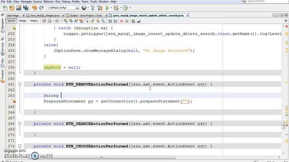Click the error hint icon on line 264
This screenshot has width=289, height=162.
point(14,101)
